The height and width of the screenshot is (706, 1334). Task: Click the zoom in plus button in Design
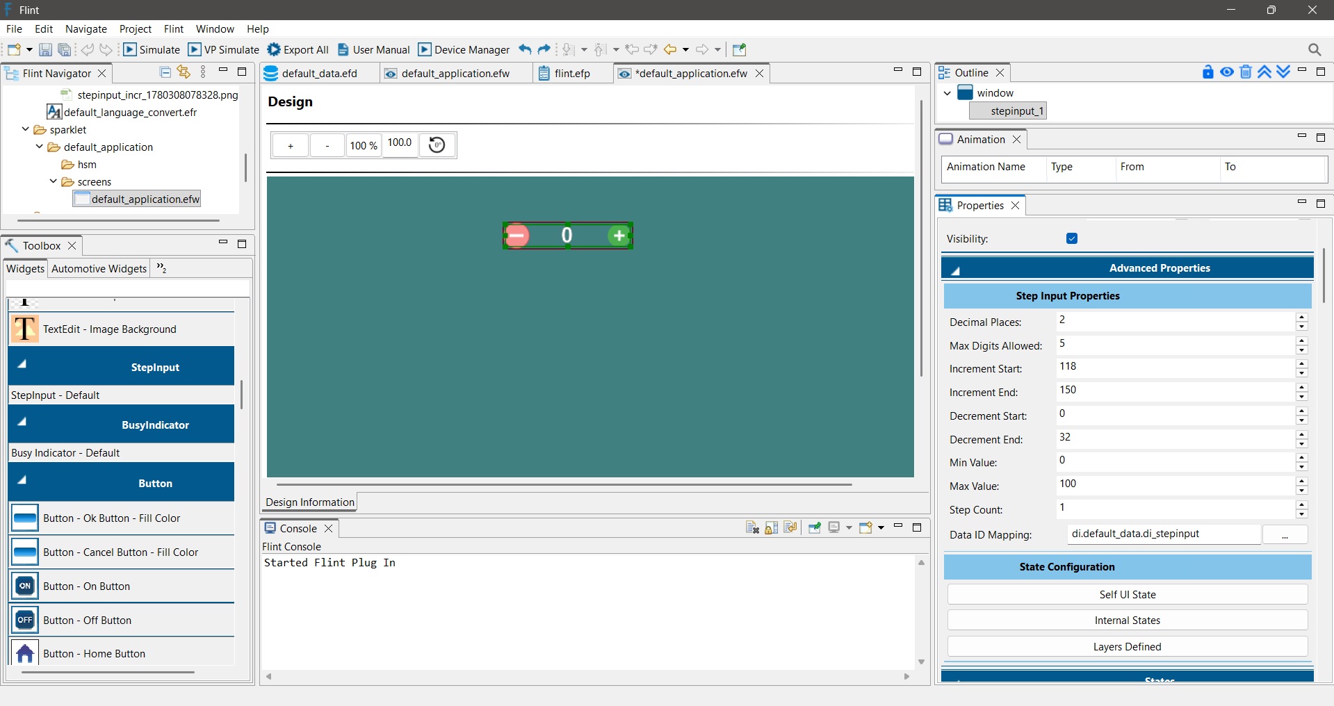click(x=291, y=145)
